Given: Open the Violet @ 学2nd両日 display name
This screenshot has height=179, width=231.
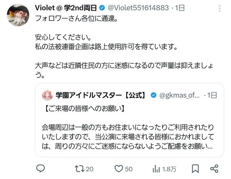Looking at the screenshot, I should tap(66, 8).
